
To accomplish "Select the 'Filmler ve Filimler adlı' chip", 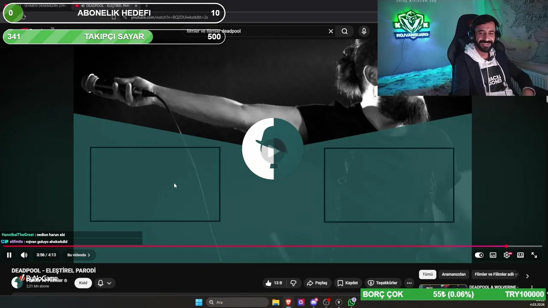I will (496, 274).
